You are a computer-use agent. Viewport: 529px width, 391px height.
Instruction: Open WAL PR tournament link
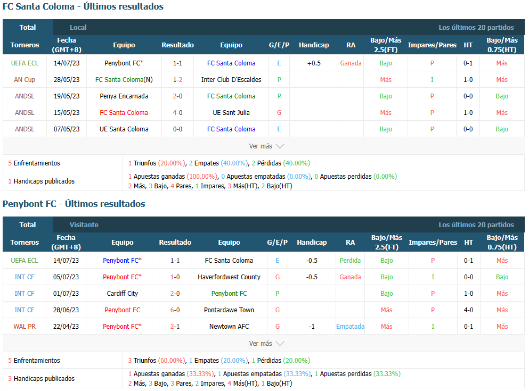point(25,326)
